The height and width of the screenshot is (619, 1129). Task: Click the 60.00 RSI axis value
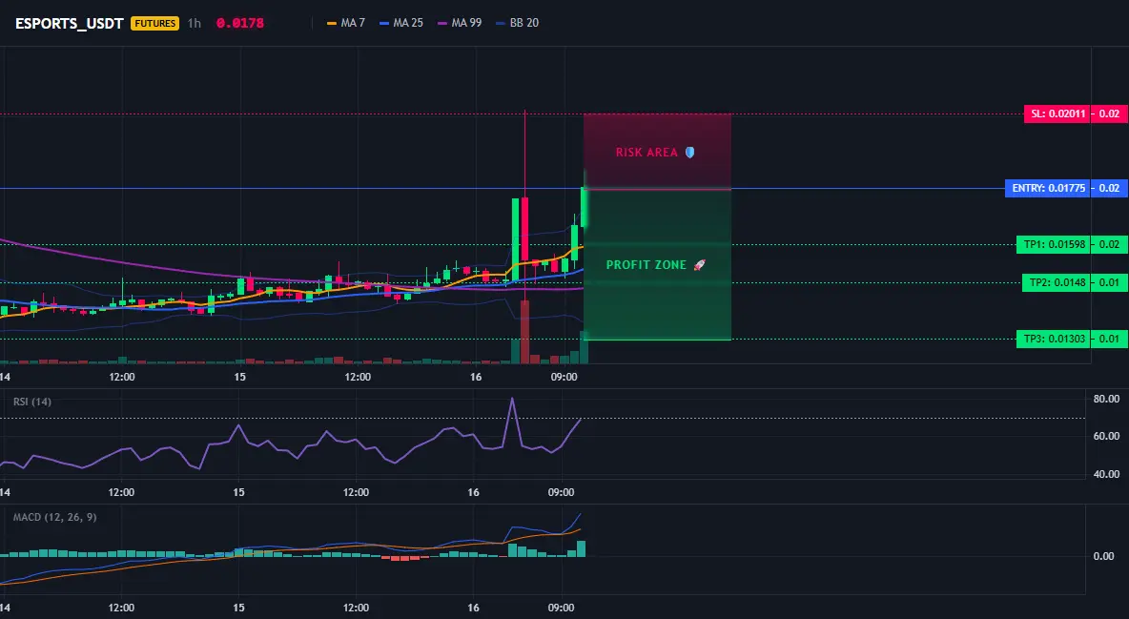[1106, 436]
